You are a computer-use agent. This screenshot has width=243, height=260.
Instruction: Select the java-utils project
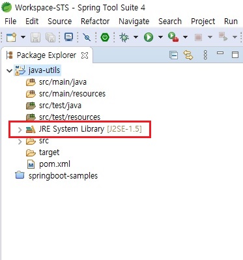(x=44, y=70)
